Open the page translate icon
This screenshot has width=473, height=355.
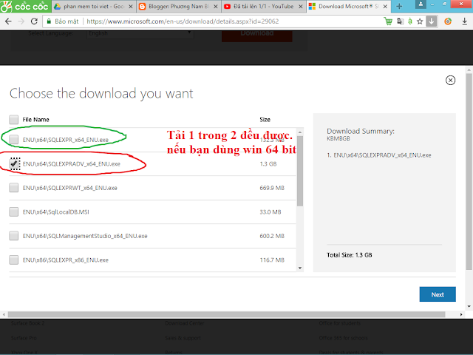tap(400, 21)
